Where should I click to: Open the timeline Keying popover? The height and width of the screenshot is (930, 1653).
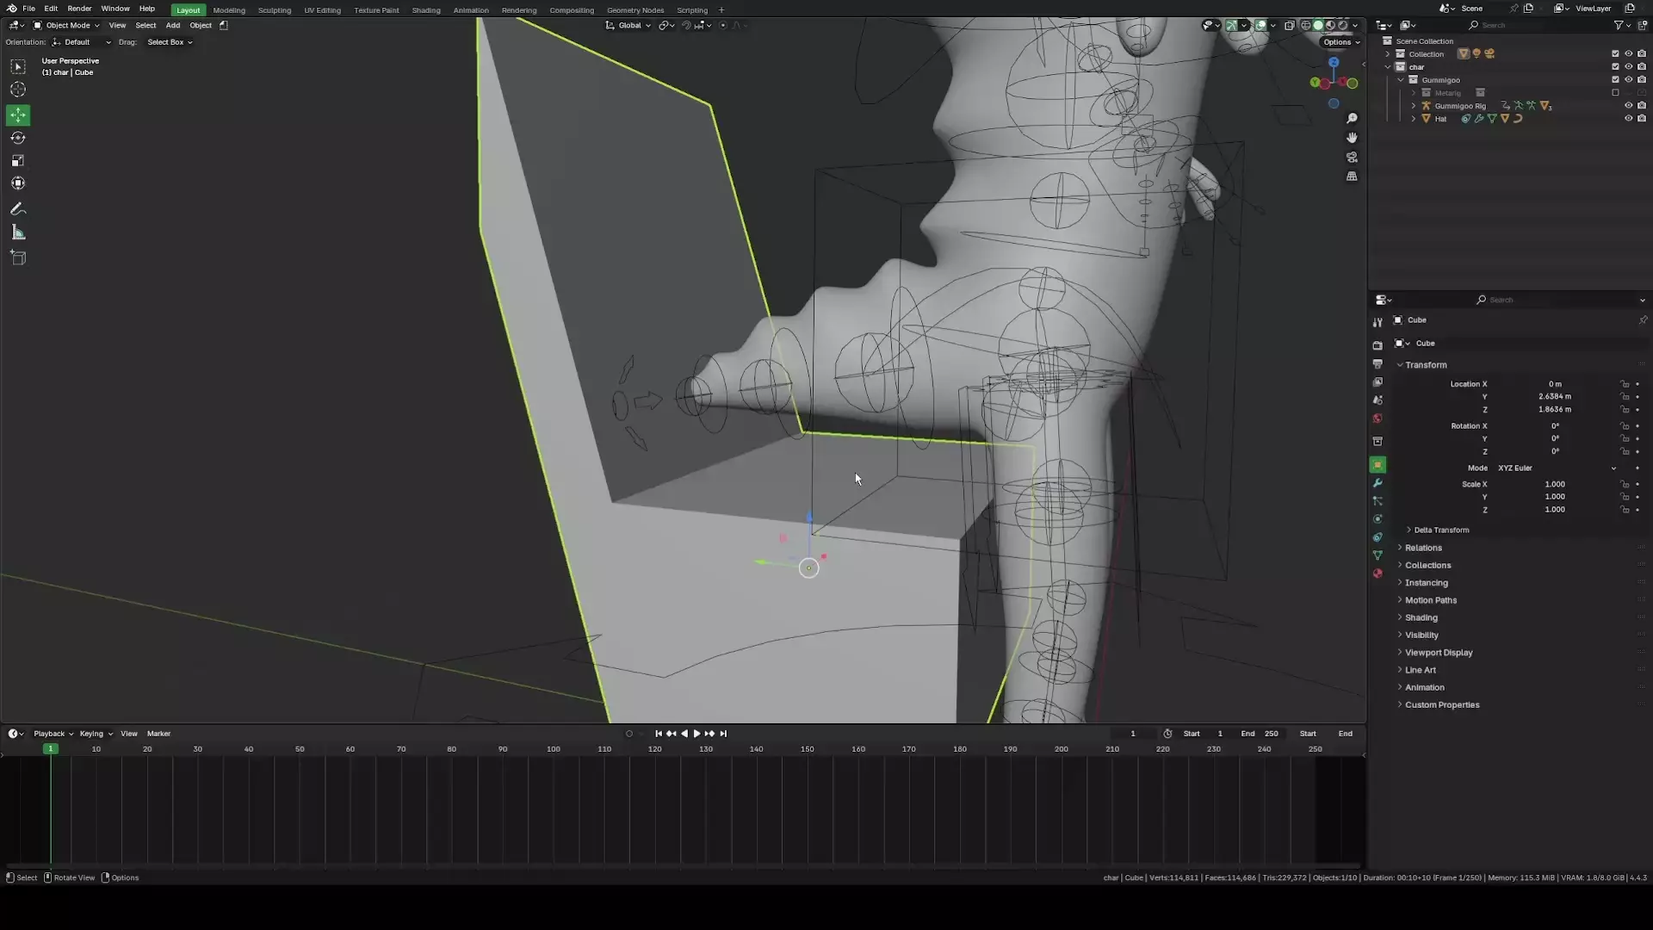click(x=96, y=734)
